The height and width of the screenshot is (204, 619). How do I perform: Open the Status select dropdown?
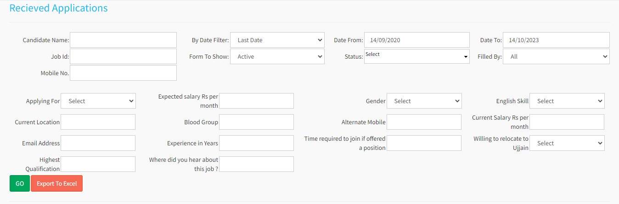tap(416, 56)
